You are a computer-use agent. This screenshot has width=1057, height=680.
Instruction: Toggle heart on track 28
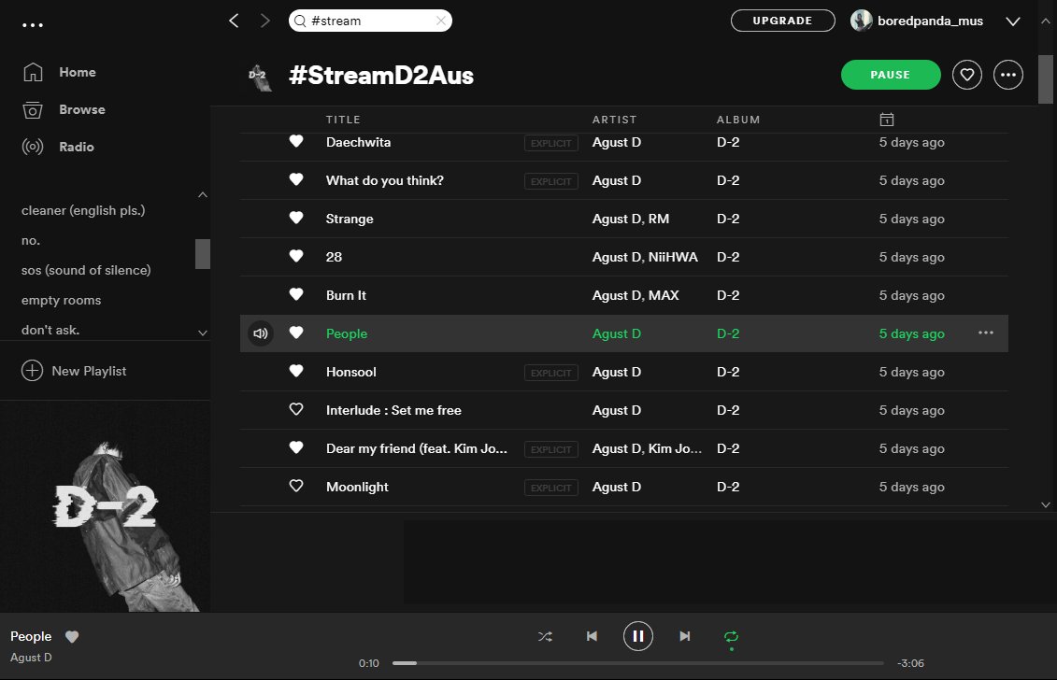(x=296, y=257)
